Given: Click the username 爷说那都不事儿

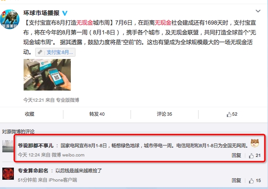Looking at the screenshot, I should coord(36,146).
